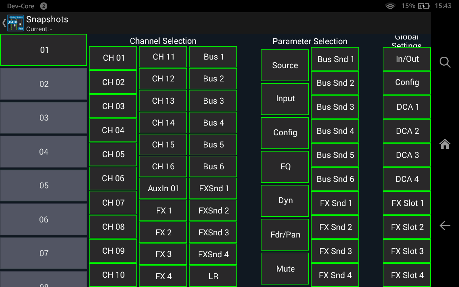Toggle Bus Snd 3 parameter
The height and width of the screenshot is (287, 459).
(335, 107)
